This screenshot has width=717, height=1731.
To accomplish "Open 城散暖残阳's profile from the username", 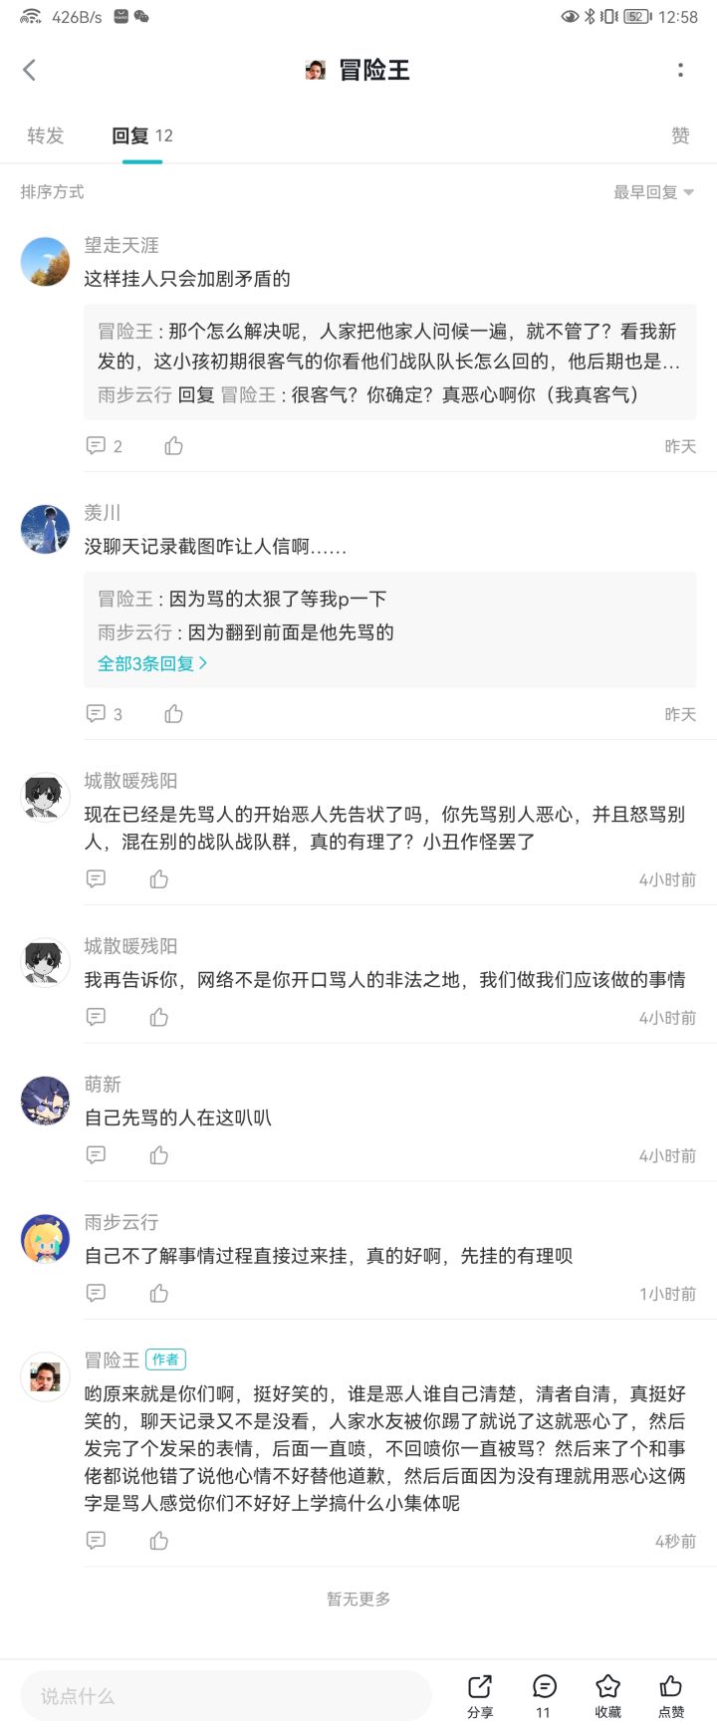I will [x=130, y=781].
